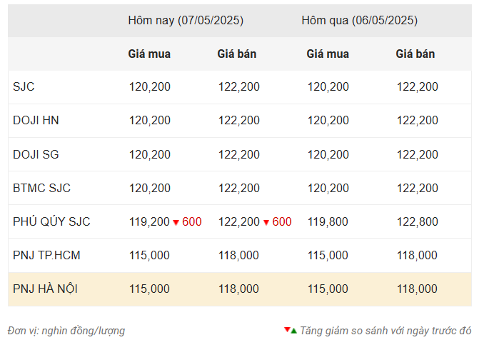
Task: Click yesterday's Phú Quý buying price 119,800
Action: (328, 221)
